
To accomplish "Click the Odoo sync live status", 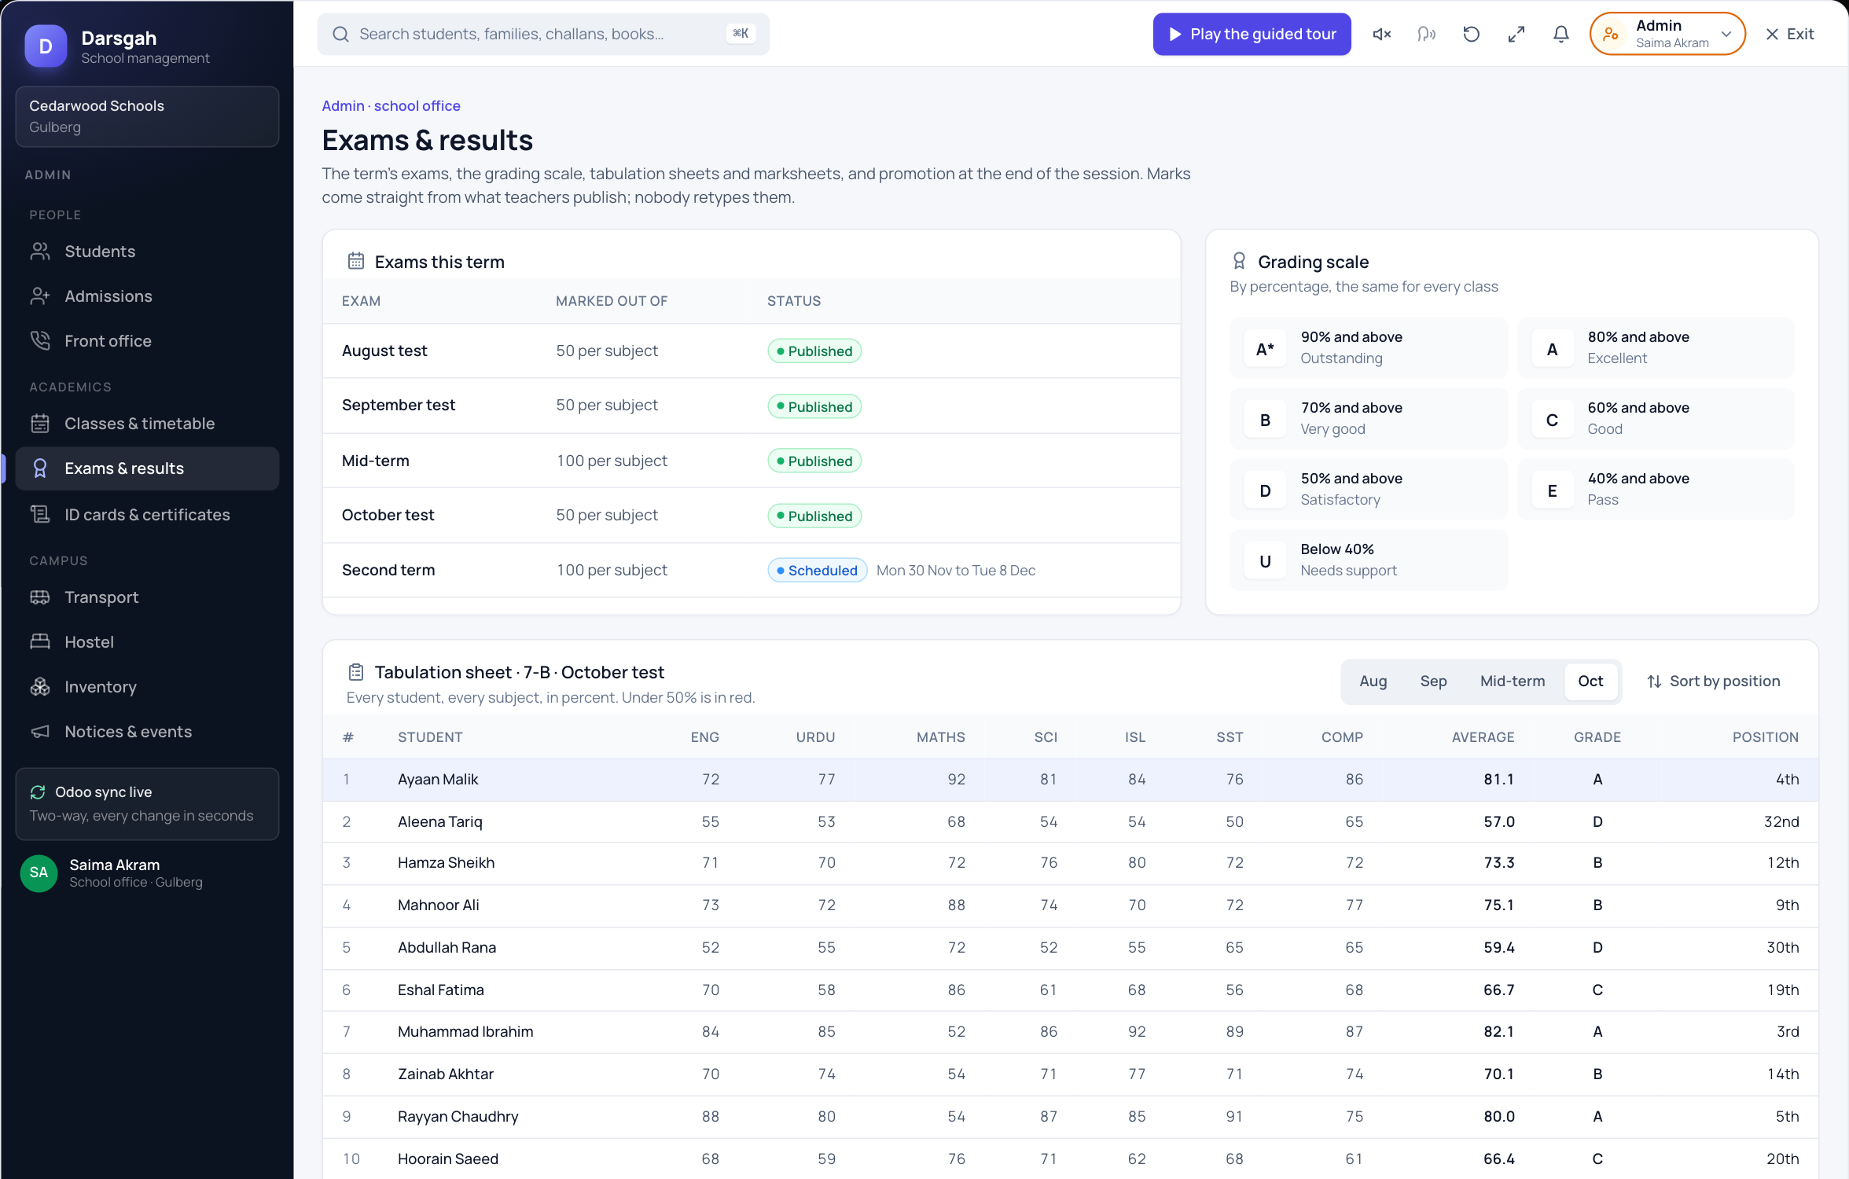I will pos(147,803).
